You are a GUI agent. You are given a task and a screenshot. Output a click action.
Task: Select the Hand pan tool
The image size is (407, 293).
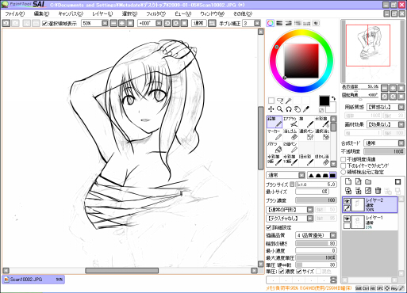298,109
